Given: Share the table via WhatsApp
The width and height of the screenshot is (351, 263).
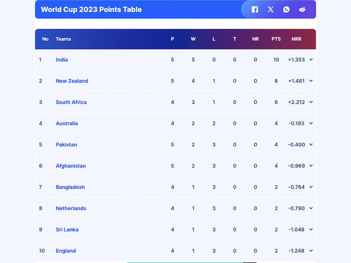Looking at the screenshot, I should (286, 10).
